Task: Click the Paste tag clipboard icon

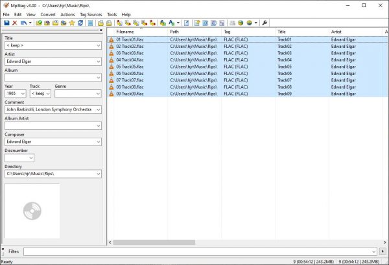Action: [x=109, y=23]
